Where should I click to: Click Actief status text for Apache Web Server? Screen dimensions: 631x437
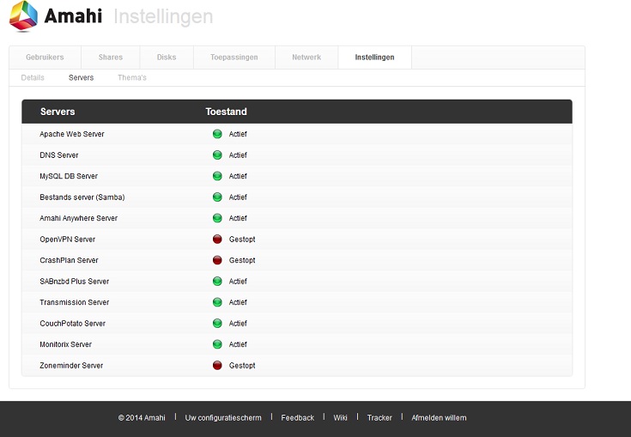point(238,134)
